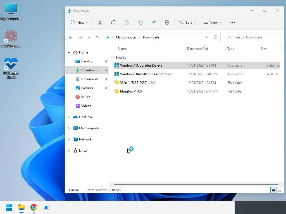The width and height of the screenshot is (286, 214).
Task: Open the Sort dropdown menu
Action: point(187,22)
